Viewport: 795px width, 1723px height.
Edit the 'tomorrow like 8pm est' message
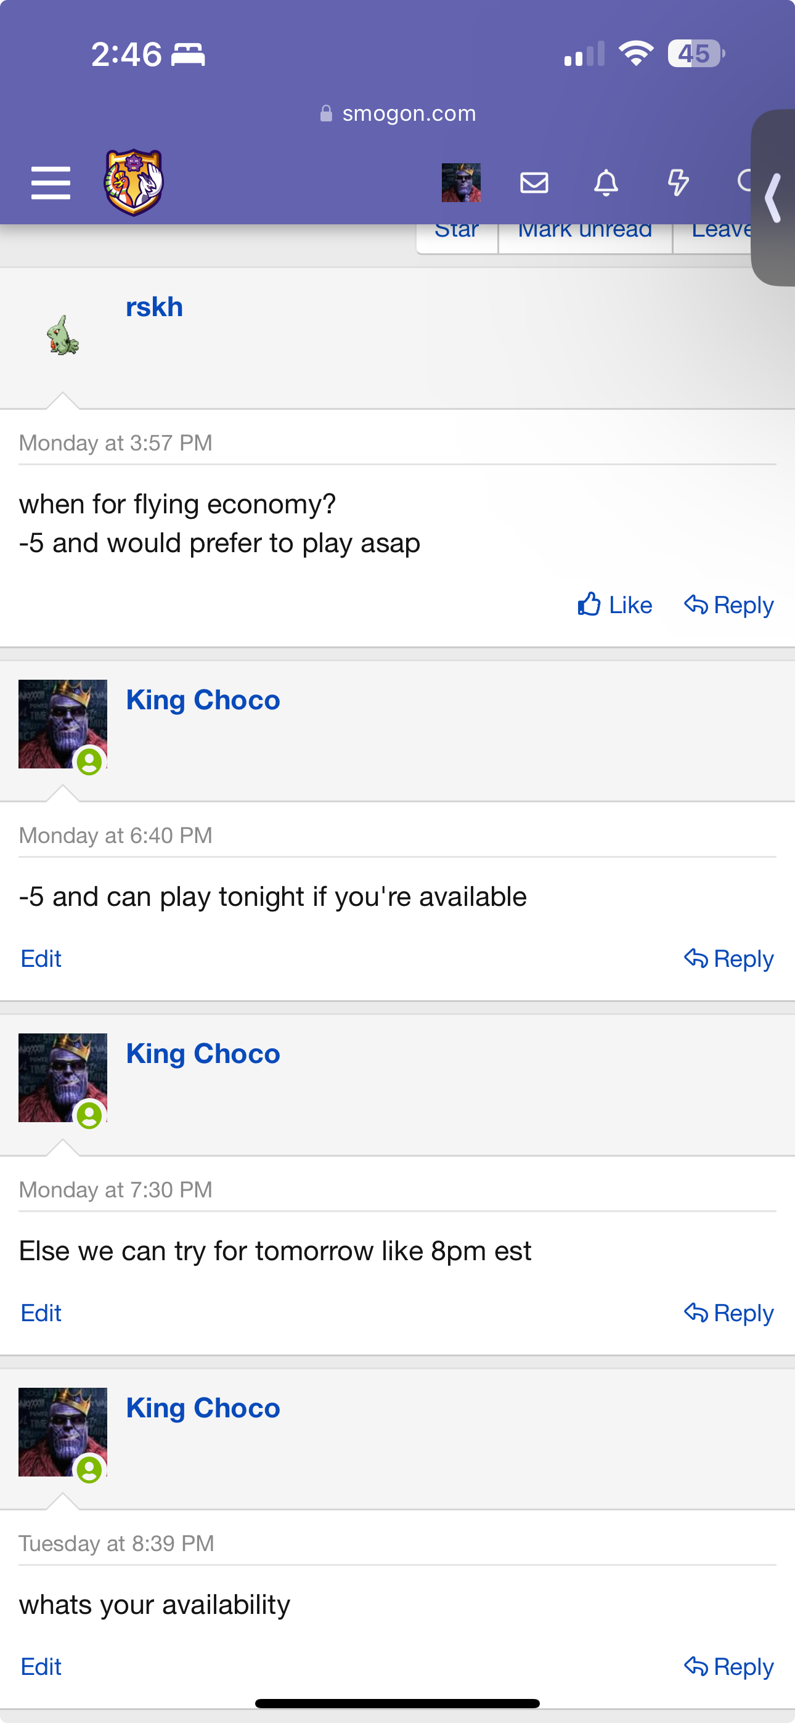click(x=41, y=1313)
